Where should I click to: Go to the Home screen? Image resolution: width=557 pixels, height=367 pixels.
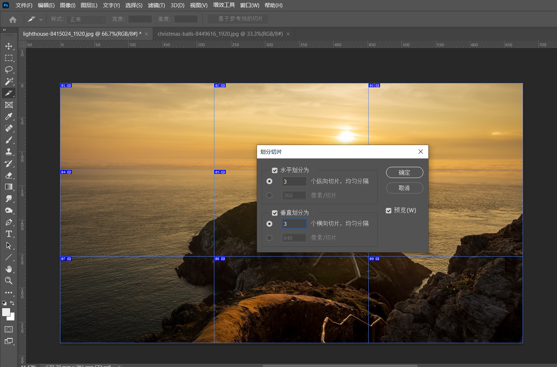(x=13, y=19)
